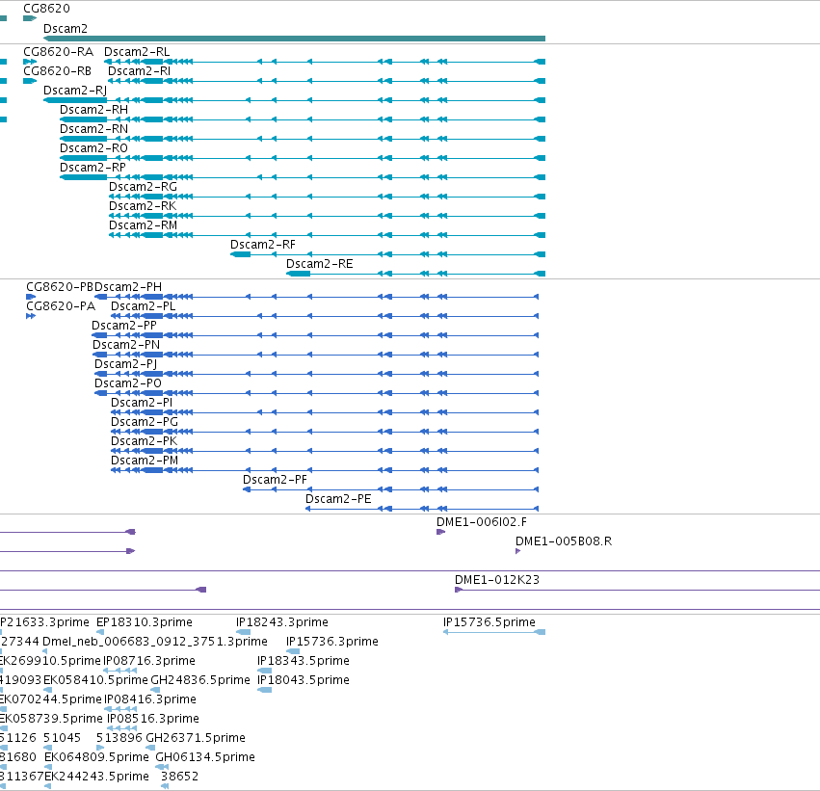
Task: Click the Dscam2-PO protein label
Action: [x=127, y=383]
